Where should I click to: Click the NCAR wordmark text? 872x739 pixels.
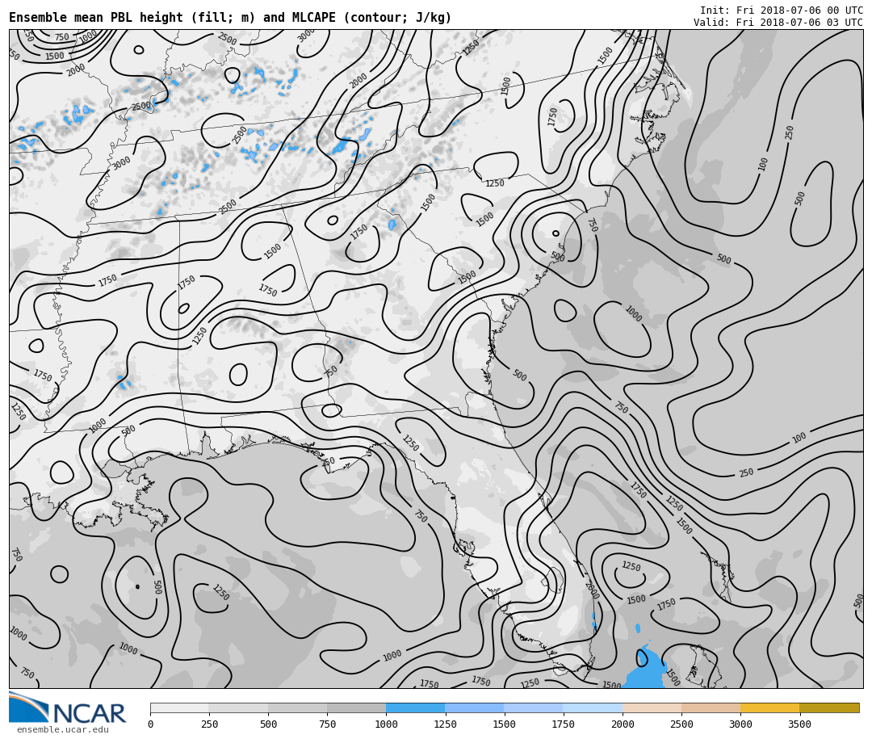coord(89,714)
